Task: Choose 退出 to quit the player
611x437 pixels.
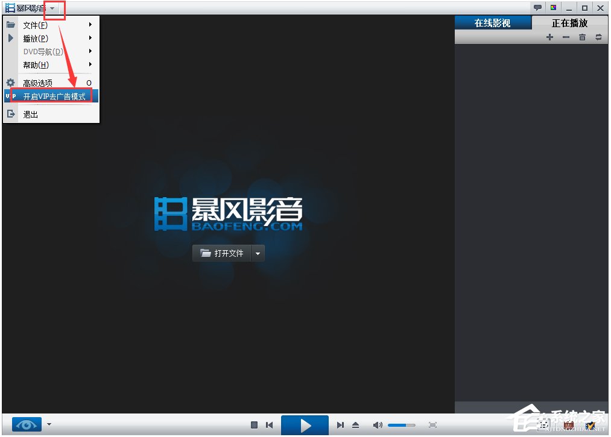Action: point(51,114)
